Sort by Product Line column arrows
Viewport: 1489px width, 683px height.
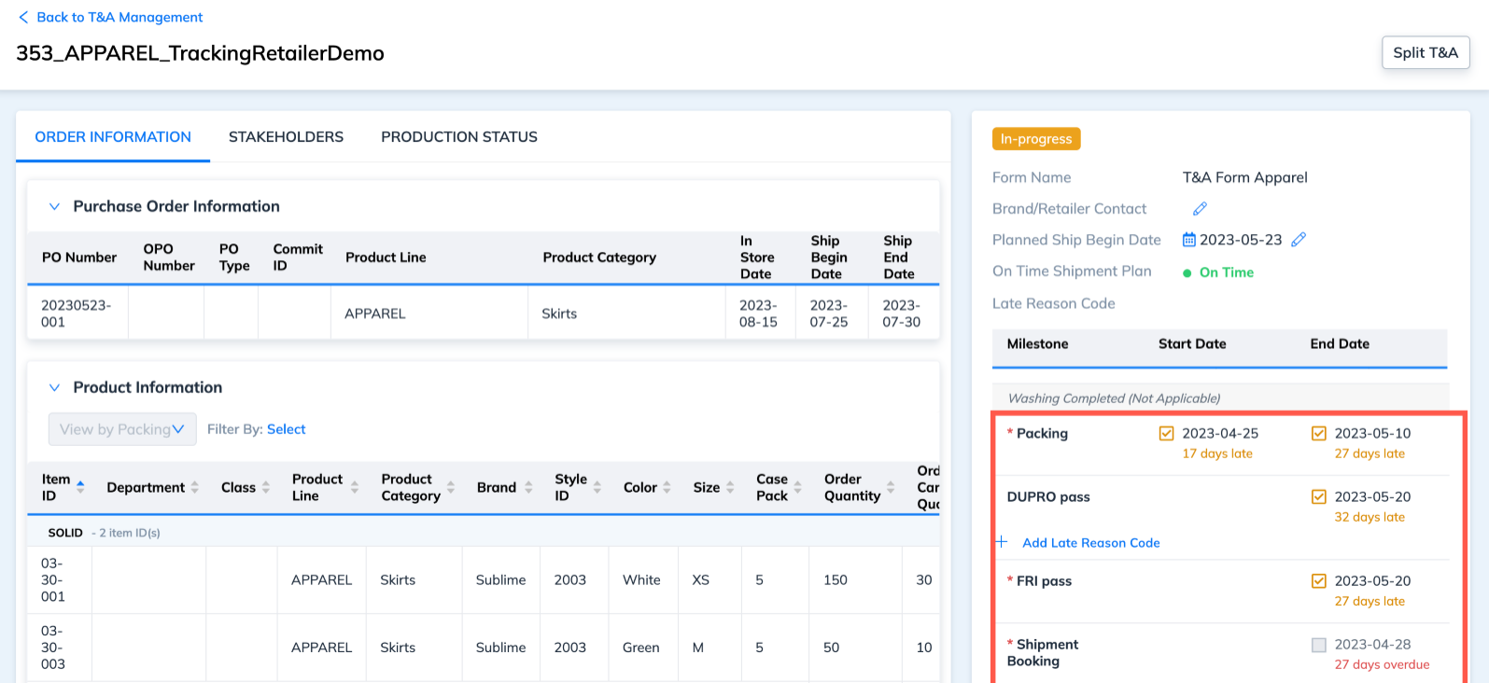coord(354,487)
